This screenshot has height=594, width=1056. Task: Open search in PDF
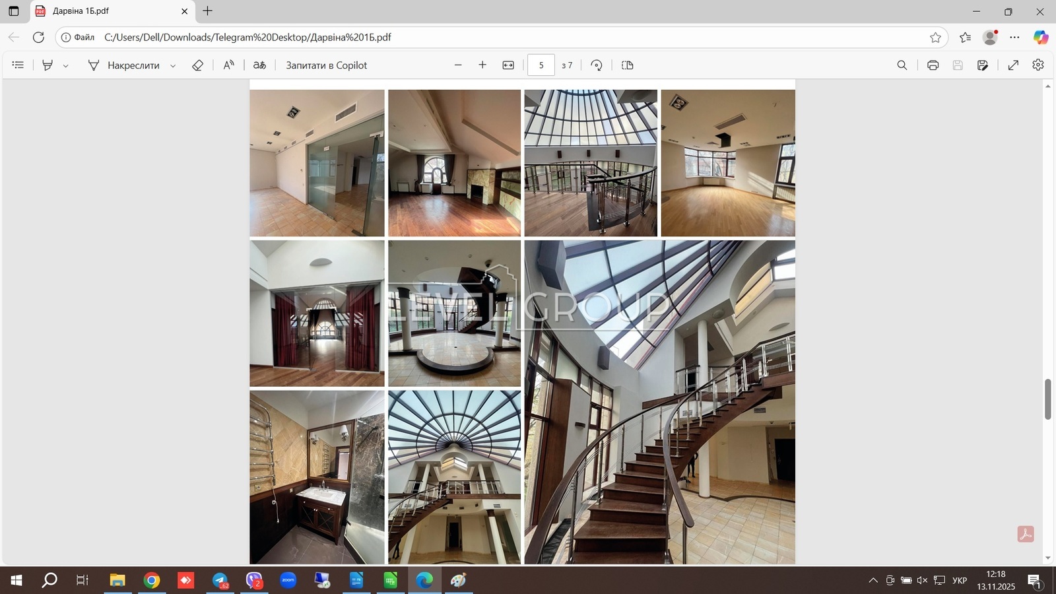[x=902, y=65]
